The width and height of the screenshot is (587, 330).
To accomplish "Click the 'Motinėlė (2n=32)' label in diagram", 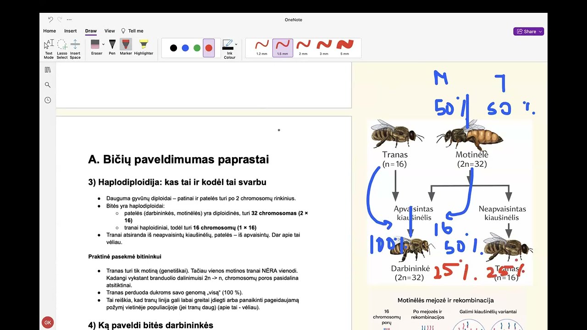I will coord(472,159).
